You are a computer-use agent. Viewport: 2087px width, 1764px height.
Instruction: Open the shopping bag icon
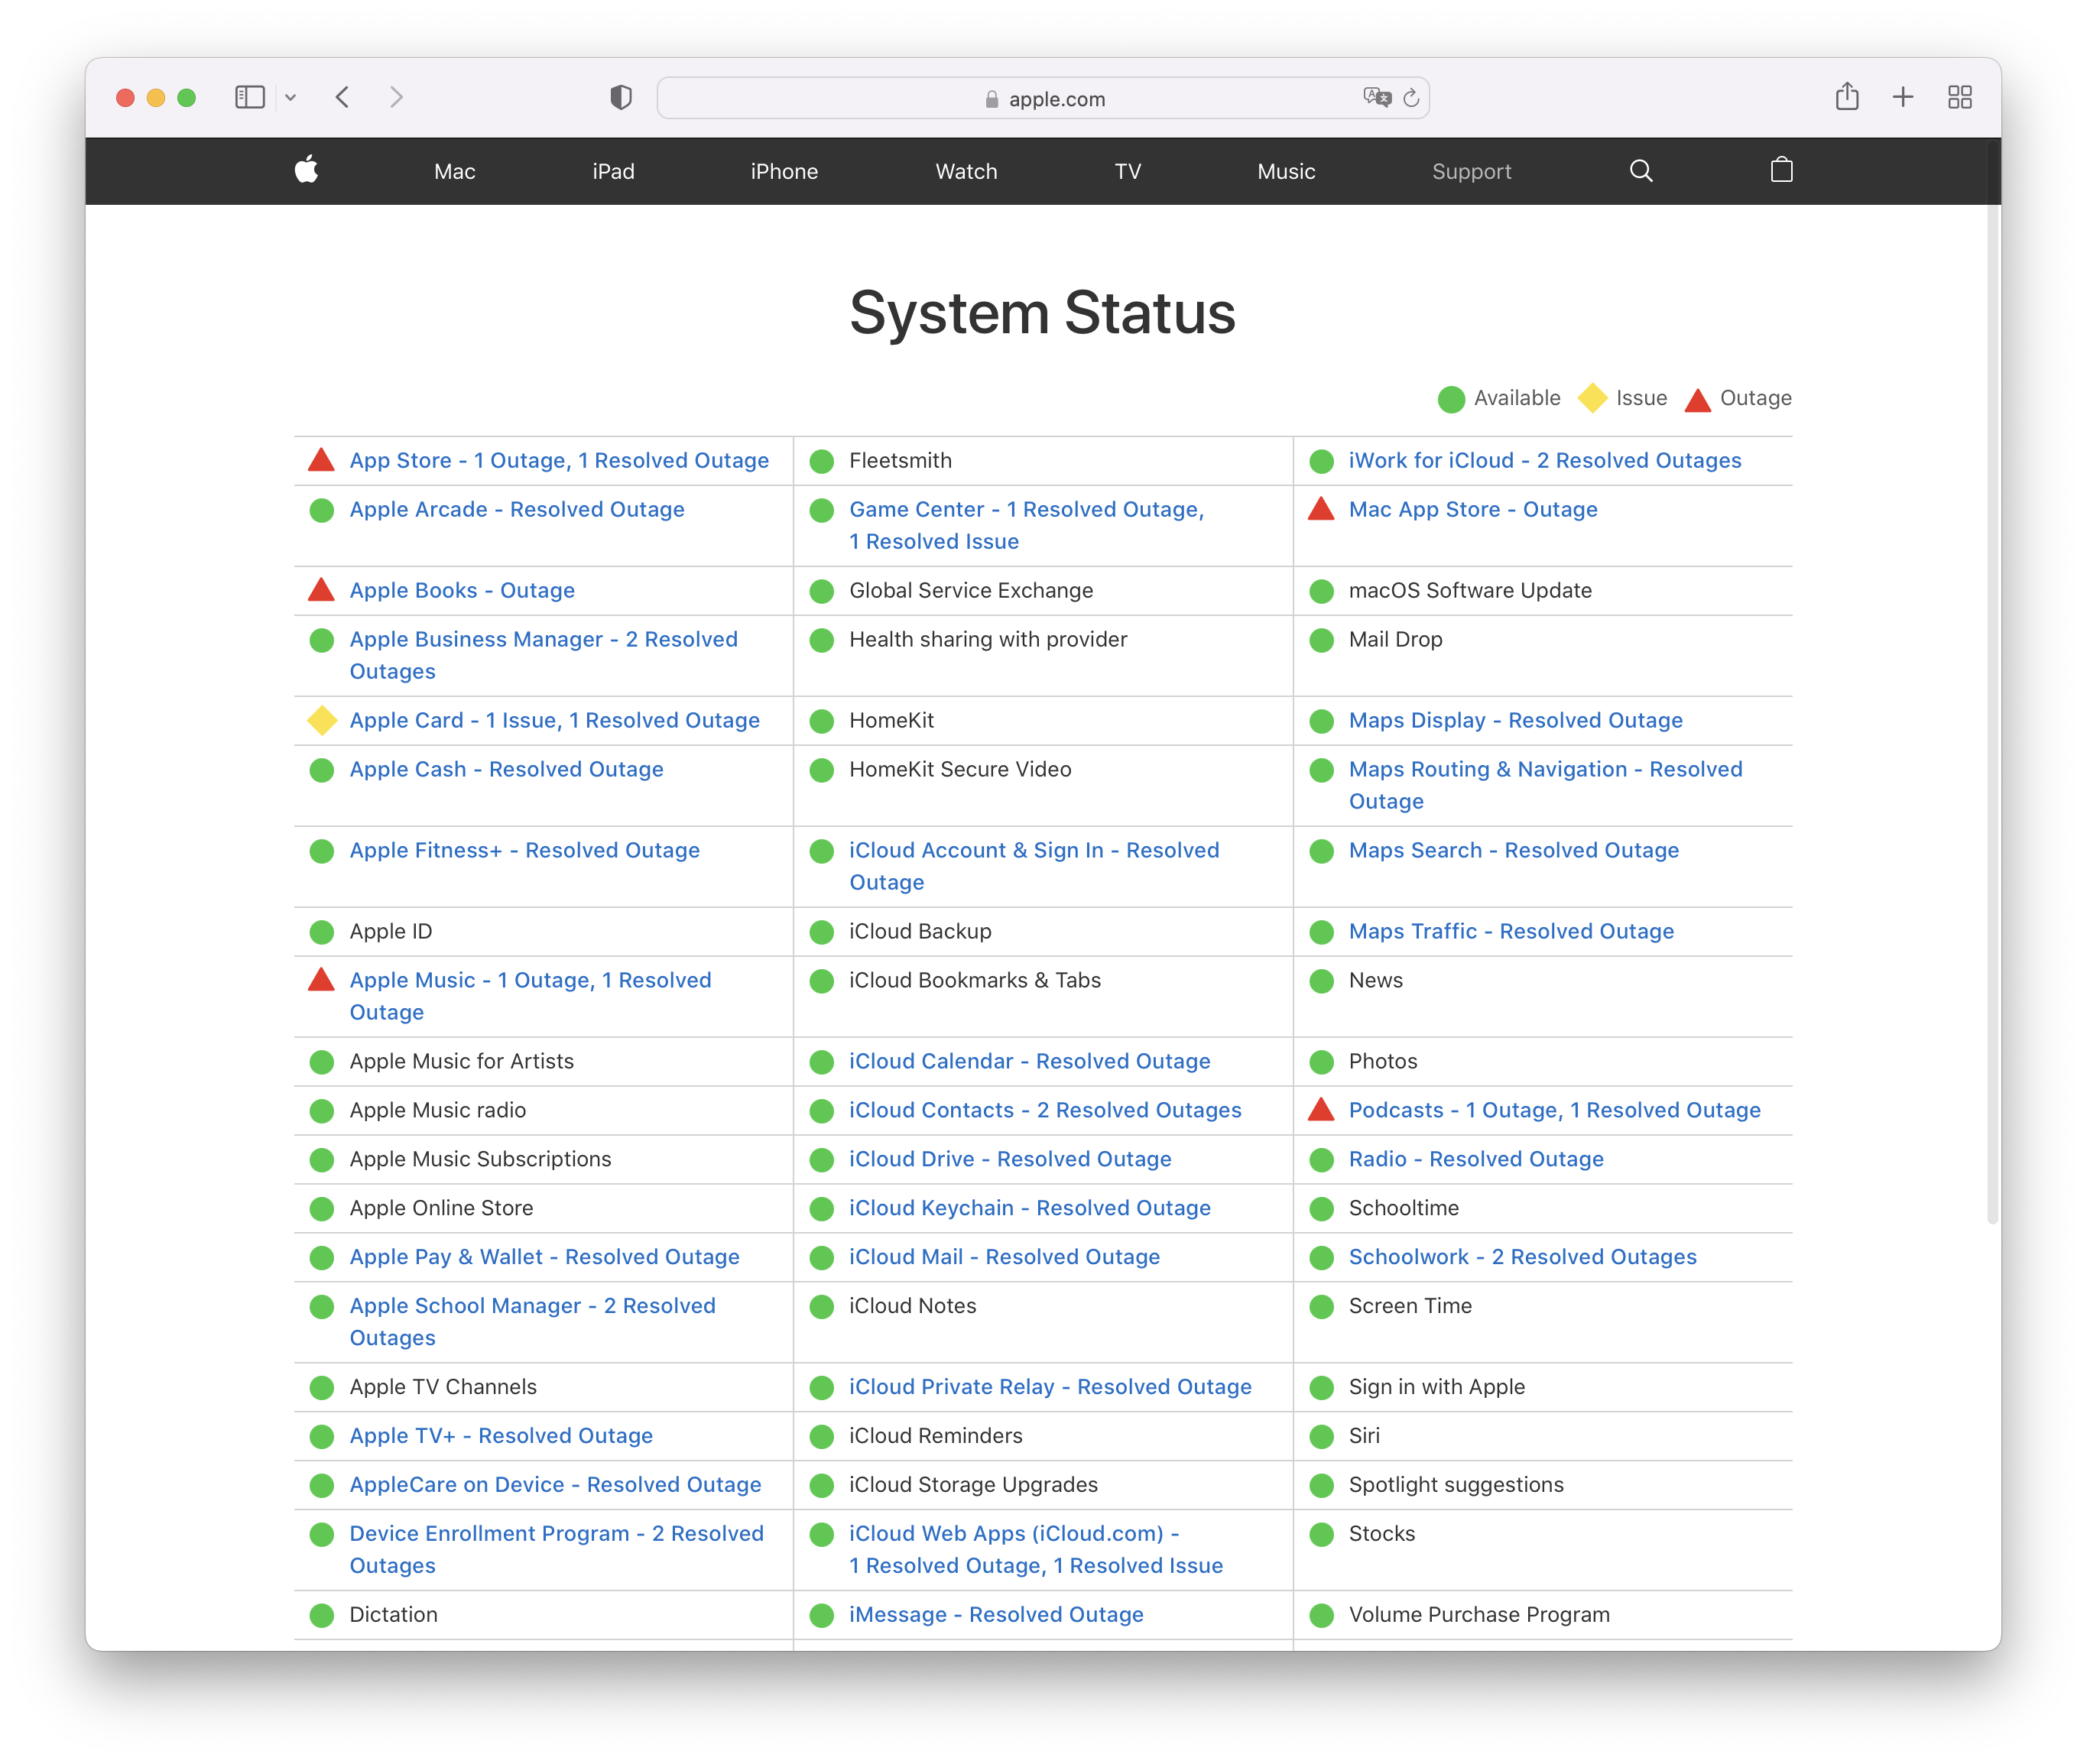[x=1781, y=170]
